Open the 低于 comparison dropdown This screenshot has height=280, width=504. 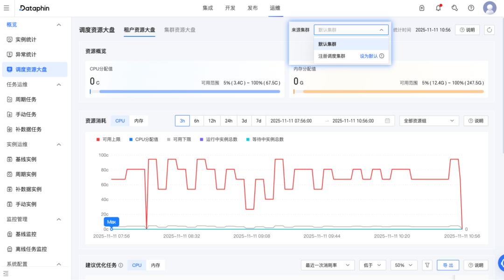(372, 265)
